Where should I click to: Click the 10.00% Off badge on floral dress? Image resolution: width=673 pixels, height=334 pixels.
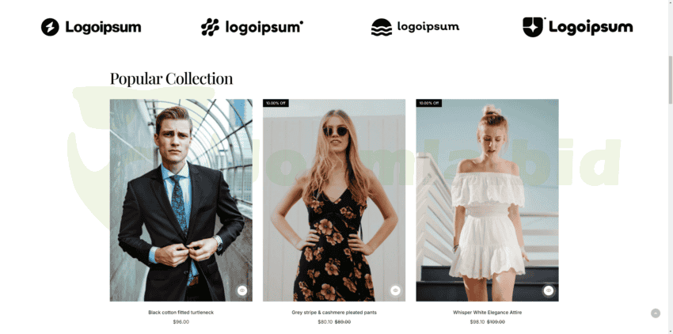point(276,103)
